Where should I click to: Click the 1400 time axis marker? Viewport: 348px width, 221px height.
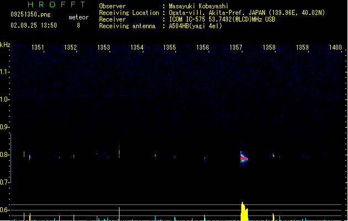coord(335,48)
